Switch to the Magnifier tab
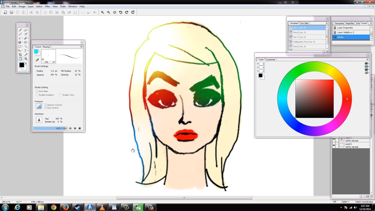 coord(350,23)
